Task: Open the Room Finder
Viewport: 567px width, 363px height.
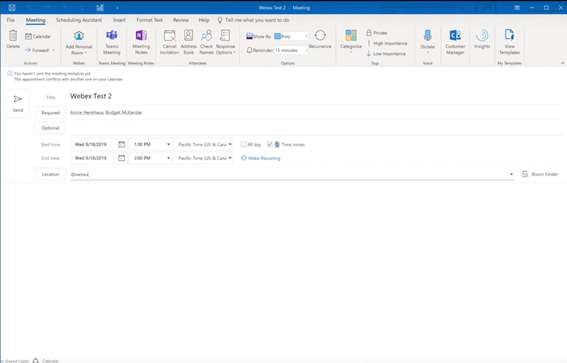Action: click(x=540, y=174)
